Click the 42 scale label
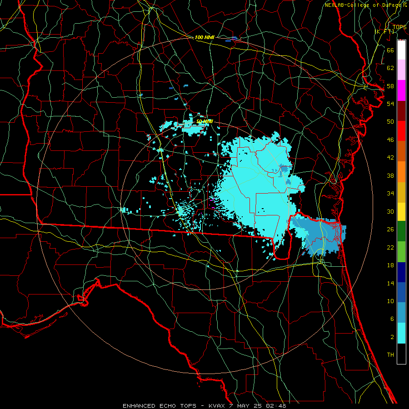The image size is (409, 409). click(x=390, y=158)
